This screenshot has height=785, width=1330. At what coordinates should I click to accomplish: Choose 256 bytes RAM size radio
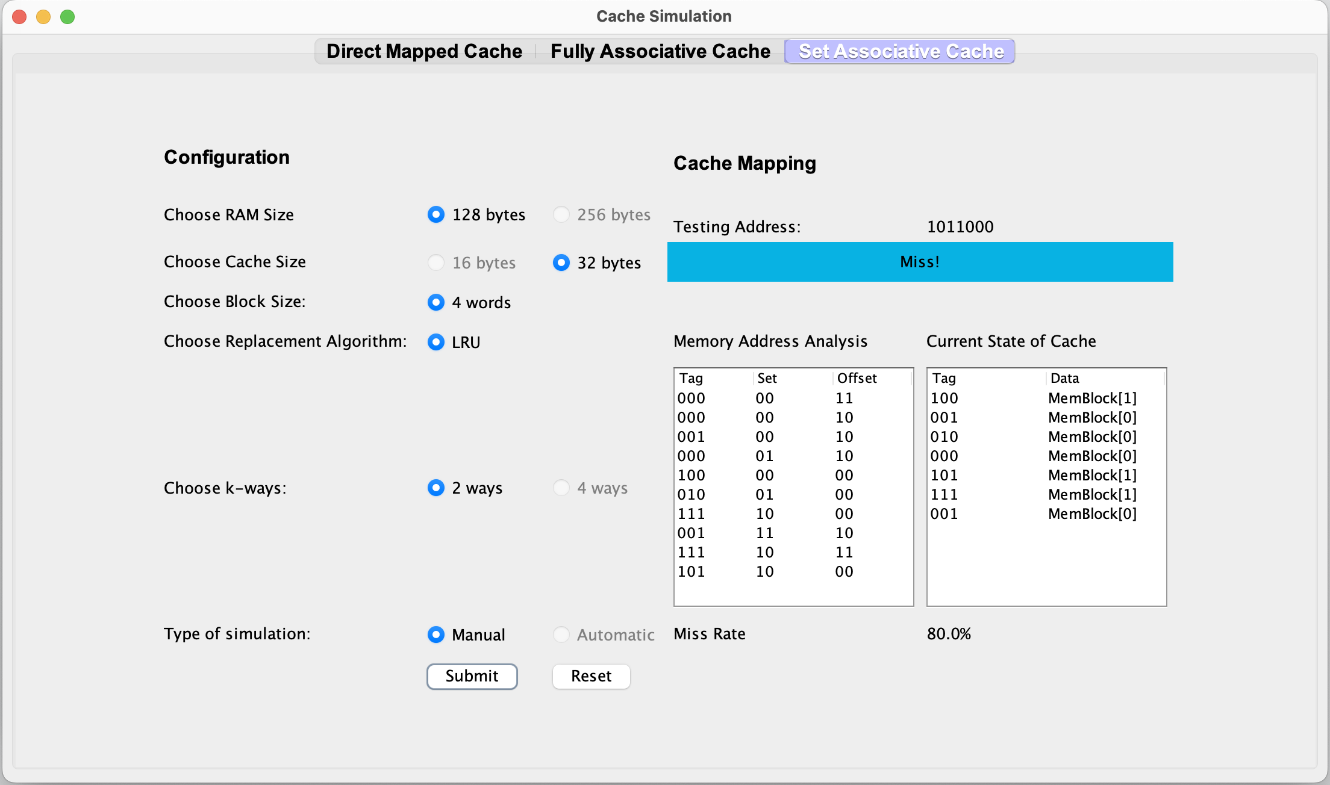click(x=561, y=214)
